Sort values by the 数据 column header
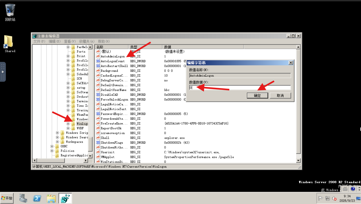 [x=203, y=47]
